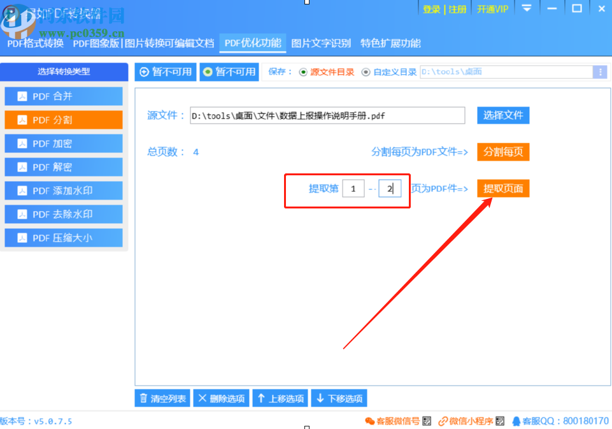Click the first 暂不可用 plus button
This screenshot has width=612, height=429.
(166, 72)
